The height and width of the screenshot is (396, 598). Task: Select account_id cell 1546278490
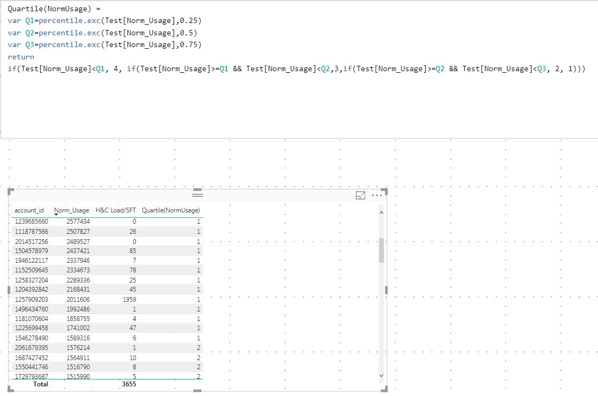[31, 338]
